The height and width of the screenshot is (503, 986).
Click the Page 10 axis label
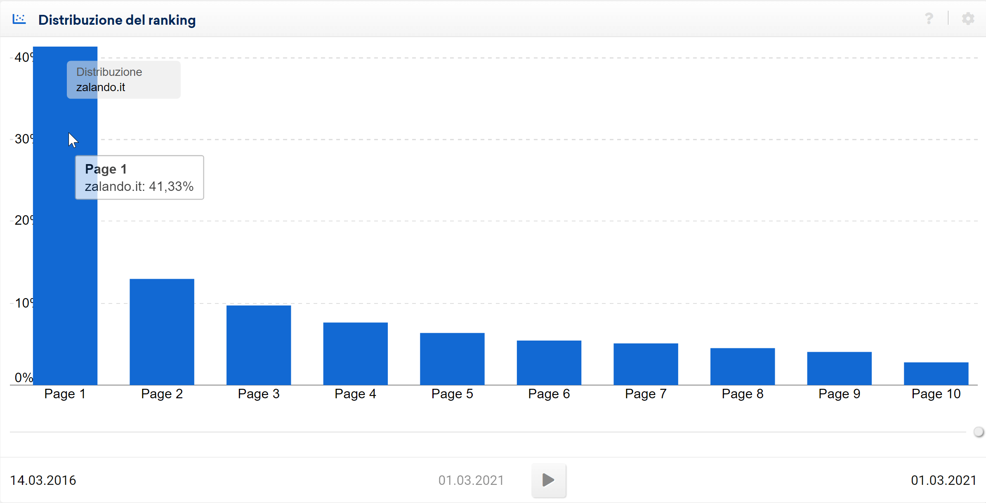pos(936,394)
